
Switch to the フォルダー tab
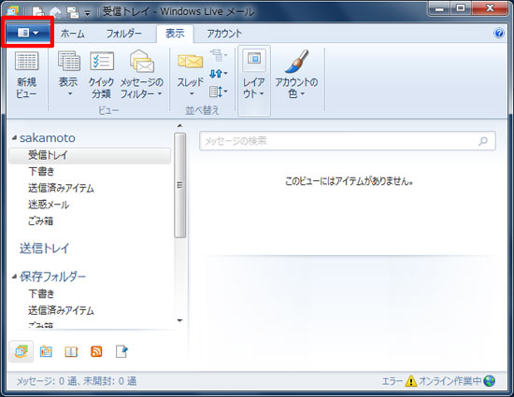tap(123, 34)
